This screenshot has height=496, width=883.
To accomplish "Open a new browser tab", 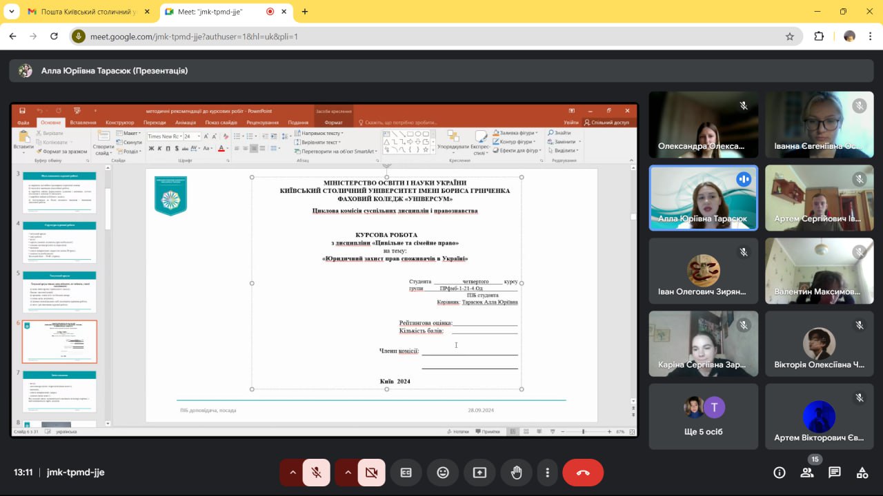I will [305, 12].
